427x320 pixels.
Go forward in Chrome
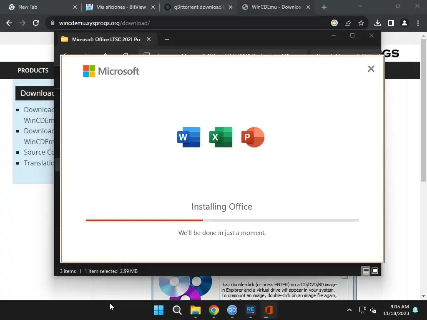point(23,23)
